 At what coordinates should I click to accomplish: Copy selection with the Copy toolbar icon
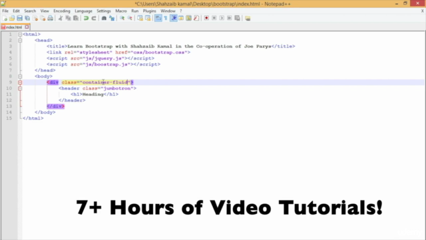click(68, 18)
